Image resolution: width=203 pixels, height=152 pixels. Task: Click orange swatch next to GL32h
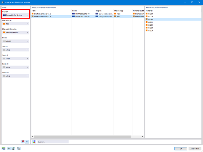(147, 30)
